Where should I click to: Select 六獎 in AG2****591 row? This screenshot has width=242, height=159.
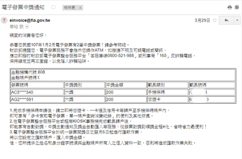pyautogui.click(x=85, y=99)
